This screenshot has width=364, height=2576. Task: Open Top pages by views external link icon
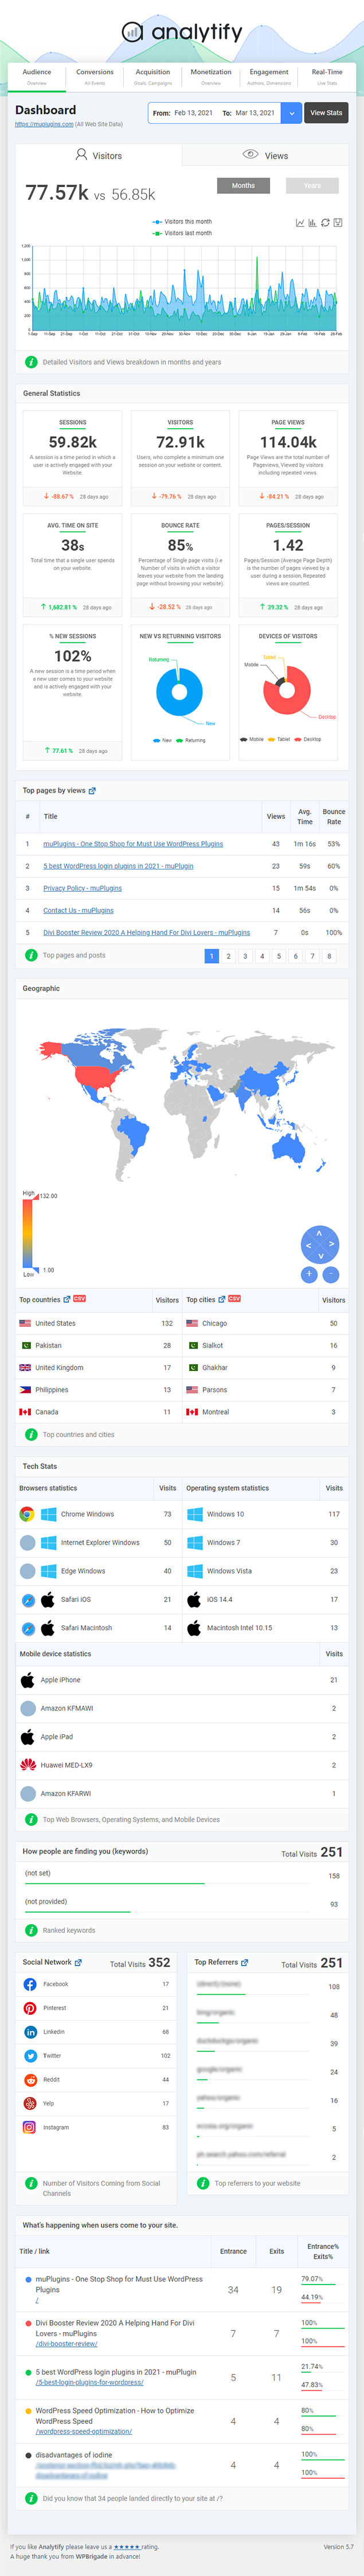coord(92,791)
